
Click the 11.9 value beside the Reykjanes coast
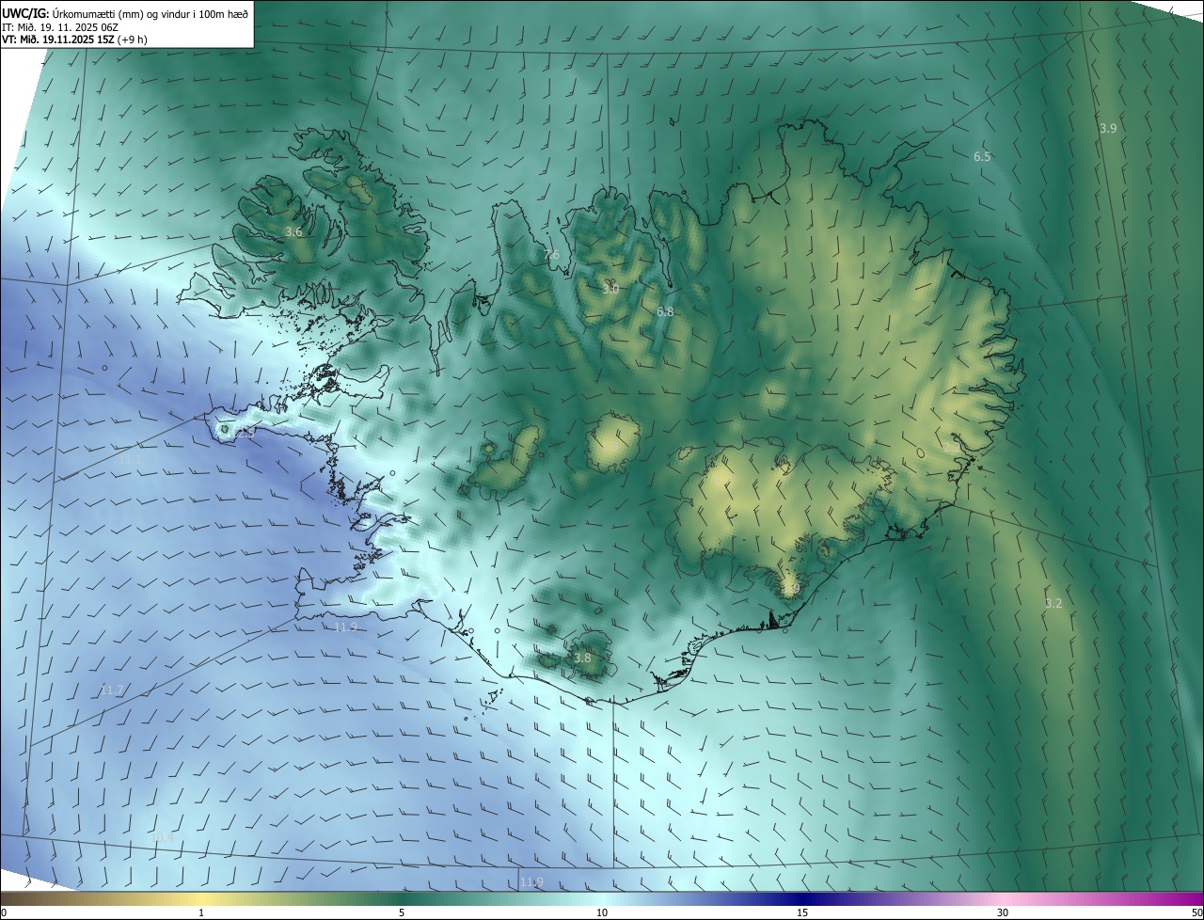point(345,627)
